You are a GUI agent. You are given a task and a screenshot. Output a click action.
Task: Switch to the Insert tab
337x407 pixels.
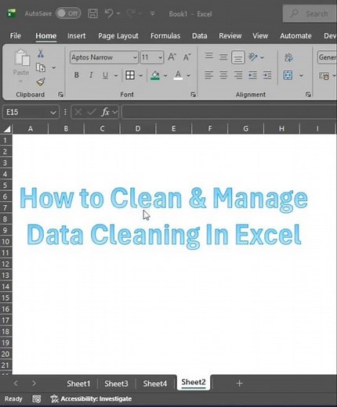[x=76, y=36]
